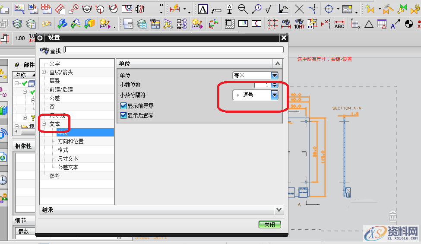This screenshot has height=244, width=421.
Task: Expand the 直线/箭头 tree node
Action: click(x=44, y=72)
